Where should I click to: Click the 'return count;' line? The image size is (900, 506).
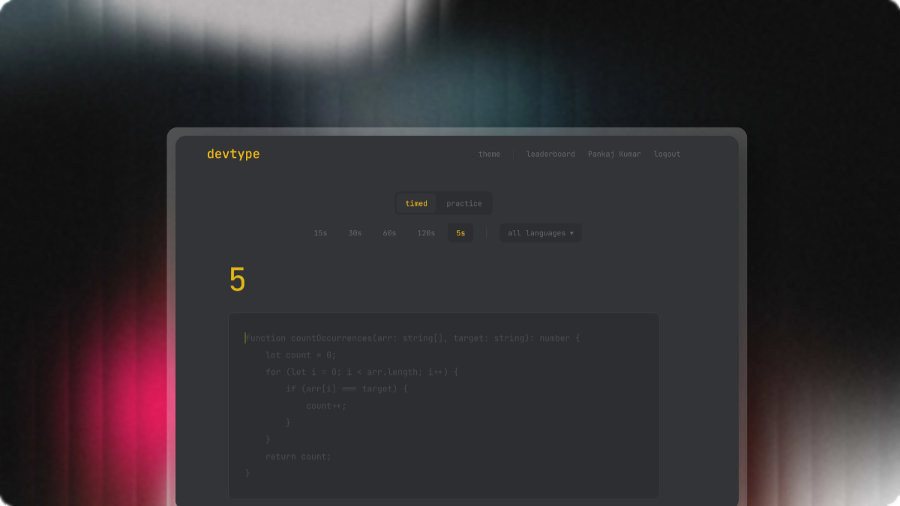[298, 457]
